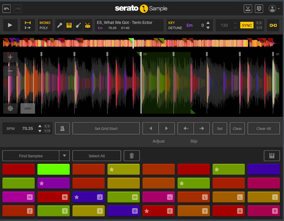
Task: Click the snowflake freeze icon
Action: [10, 108]
